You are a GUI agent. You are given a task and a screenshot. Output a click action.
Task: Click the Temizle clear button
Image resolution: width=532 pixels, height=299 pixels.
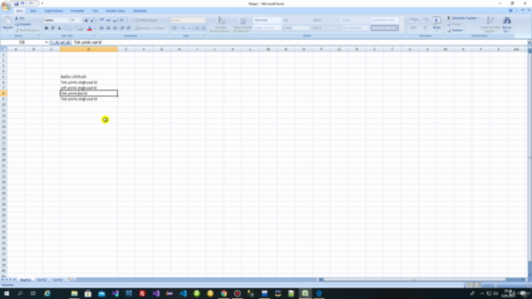click(x=456, y=30)
